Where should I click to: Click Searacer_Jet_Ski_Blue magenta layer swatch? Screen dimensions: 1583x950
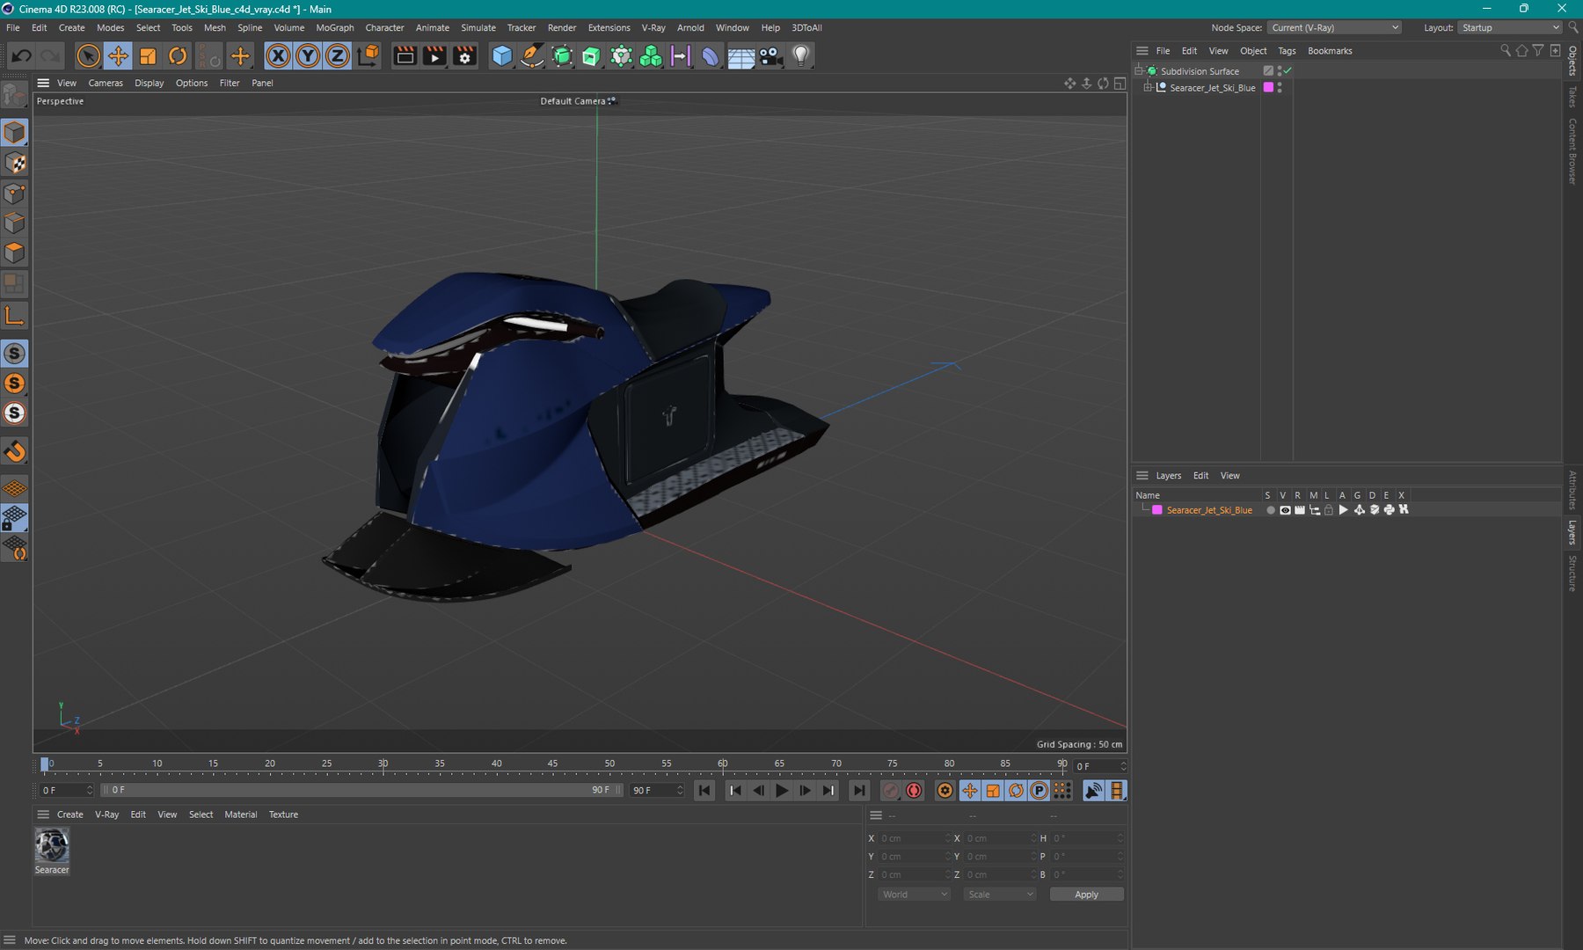(x=1268, y=88)
